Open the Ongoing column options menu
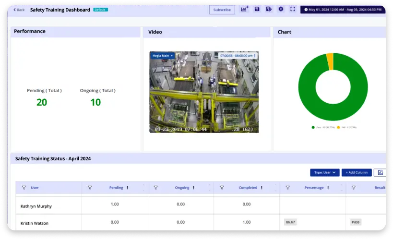The height and width of the screenshot is (240, 393). (x=193, y=188)
